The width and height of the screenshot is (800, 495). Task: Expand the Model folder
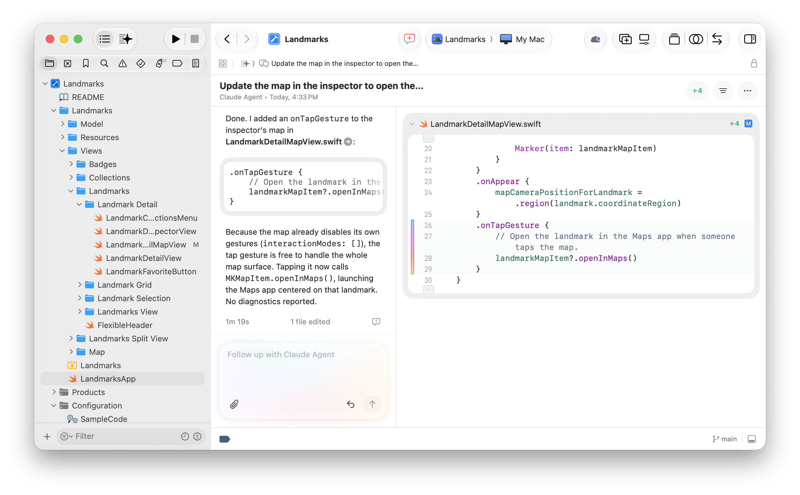click(62, 124)
